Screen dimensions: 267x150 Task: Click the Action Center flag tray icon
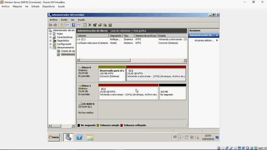[x=181, y=137]
